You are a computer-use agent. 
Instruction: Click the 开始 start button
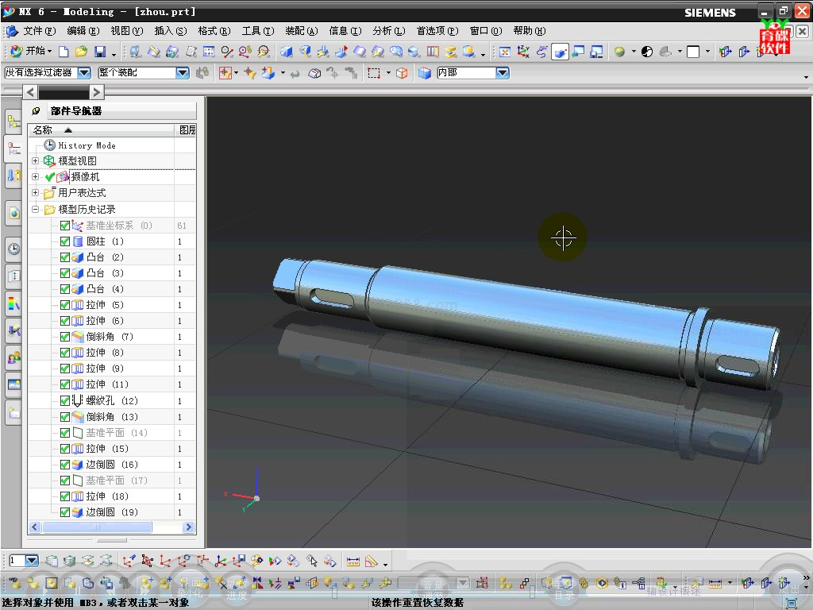click(30, 52)
